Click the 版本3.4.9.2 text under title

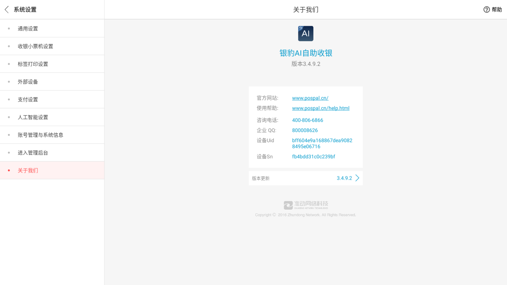306,64
